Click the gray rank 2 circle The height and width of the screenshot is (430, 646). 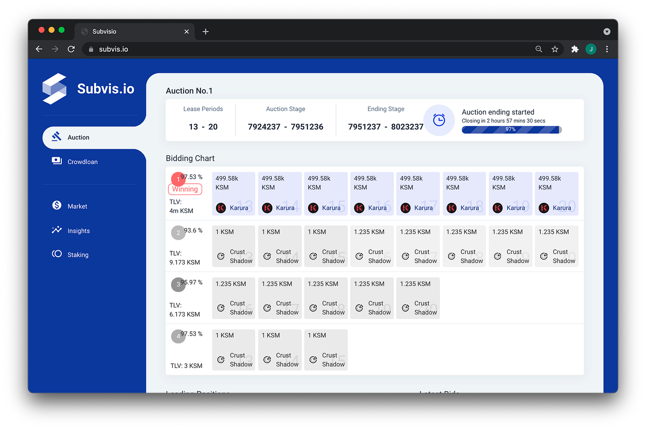click(178, 233)
